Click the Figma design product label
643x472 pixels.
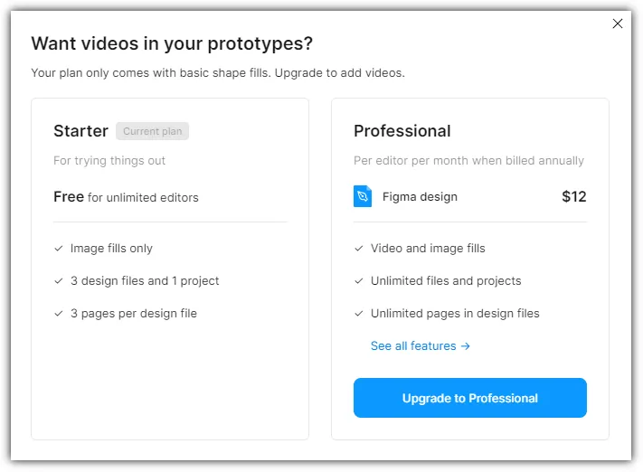coord(420,196)
